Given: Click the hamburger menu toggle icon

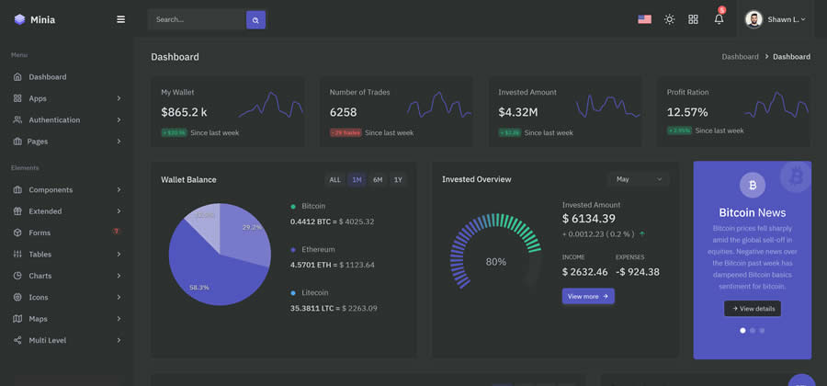Looking at the screenshot, I should [x=120, y=19].
